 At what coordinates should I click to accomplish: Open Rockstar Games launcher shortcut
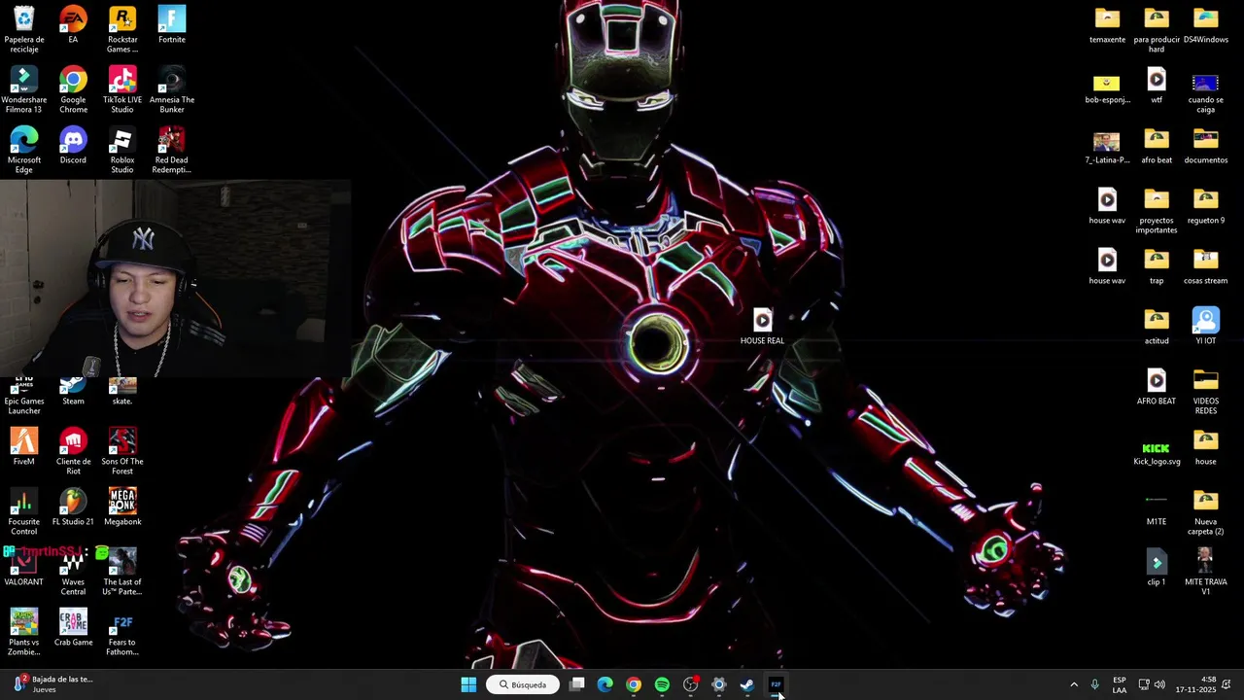(122, 29)
